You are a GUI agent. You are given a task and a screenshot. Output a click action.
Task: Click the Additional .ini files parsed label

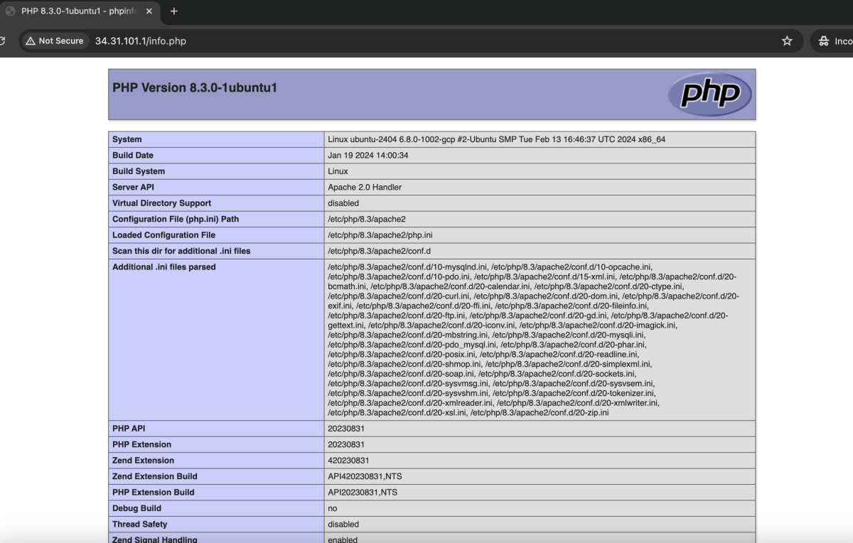163,267
